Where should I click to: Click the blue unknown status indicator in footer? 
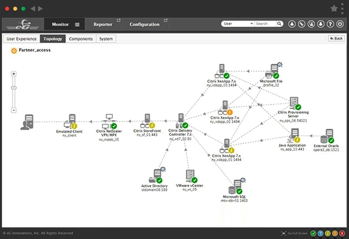tap(320, 233)
